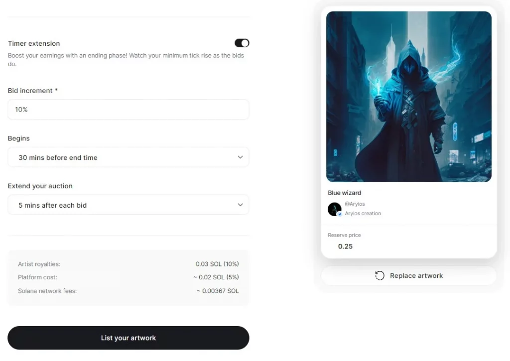Click chevron on 5 mins after each bid

[x=240, y=205]
